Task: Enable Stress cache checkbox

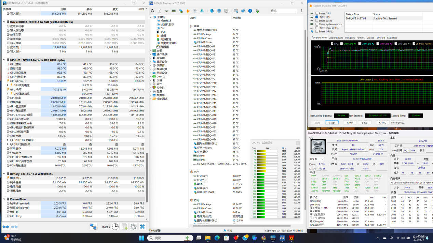Action: [317, 21]
